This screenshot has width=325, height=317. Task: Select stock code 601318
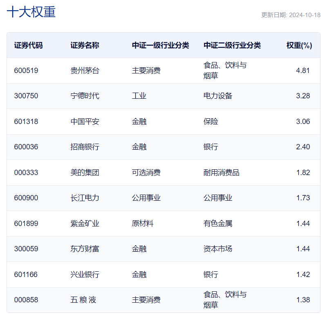pos(26,122)
